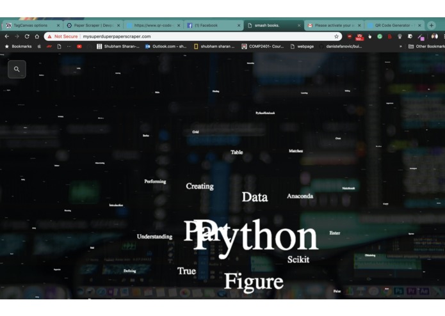Click the Table tag
Screen dimensions: 445x316
click(x=237, y=152)
